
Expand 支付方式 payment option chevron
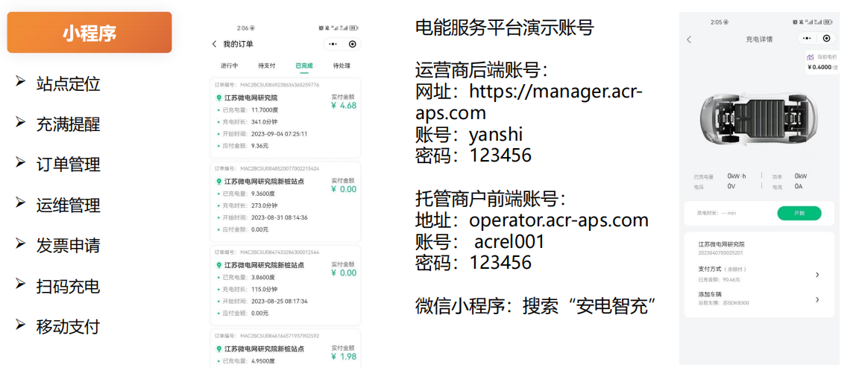point(816,275)
